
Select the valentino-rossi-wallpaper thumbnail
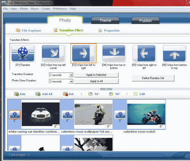93,114
